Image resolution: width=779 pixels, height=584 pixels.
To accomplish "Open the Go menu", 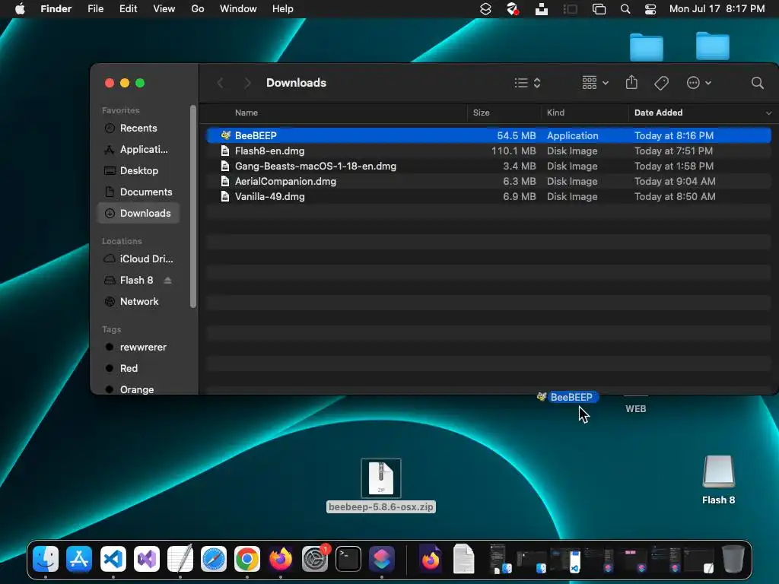I will [198, 9].
